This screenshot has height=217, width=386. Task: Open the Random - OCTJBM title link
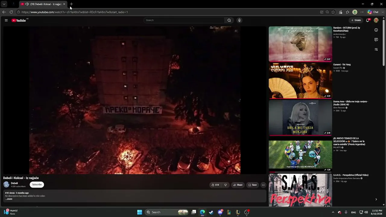(346, 29)
